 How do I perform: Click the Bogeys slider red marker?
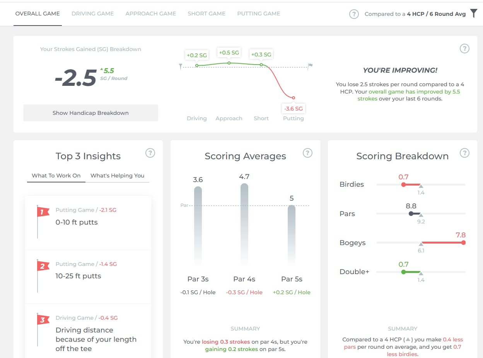click(x=463, y=243)
